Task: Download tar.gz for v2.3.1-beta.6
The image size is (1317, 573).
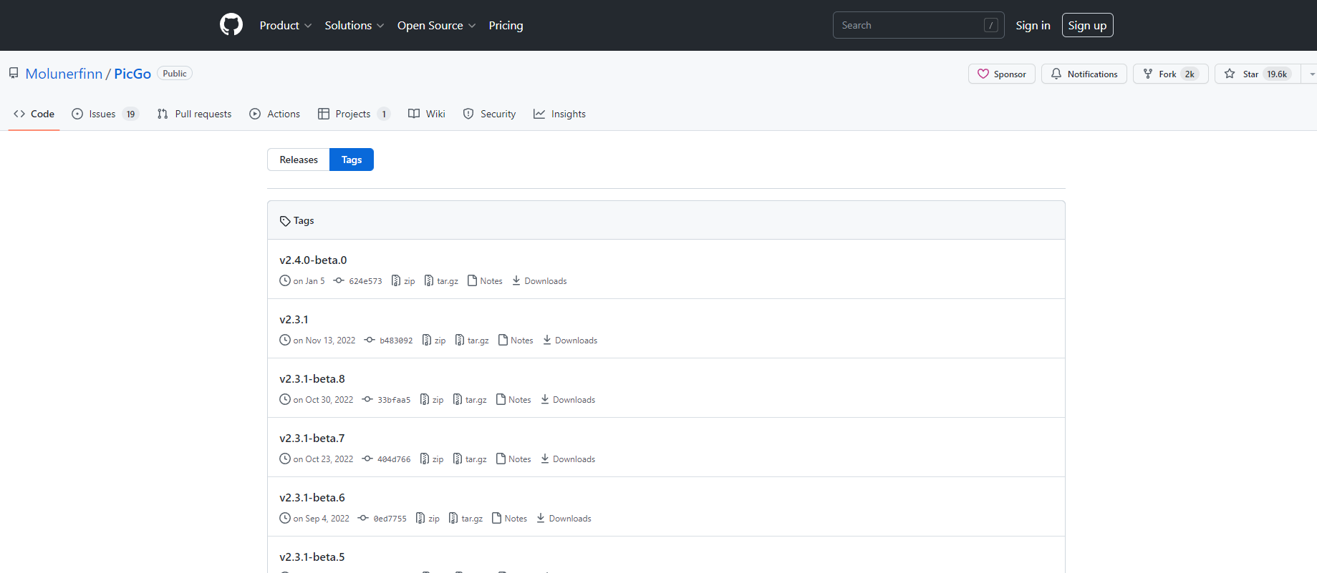Action: [x=465, y=519]
